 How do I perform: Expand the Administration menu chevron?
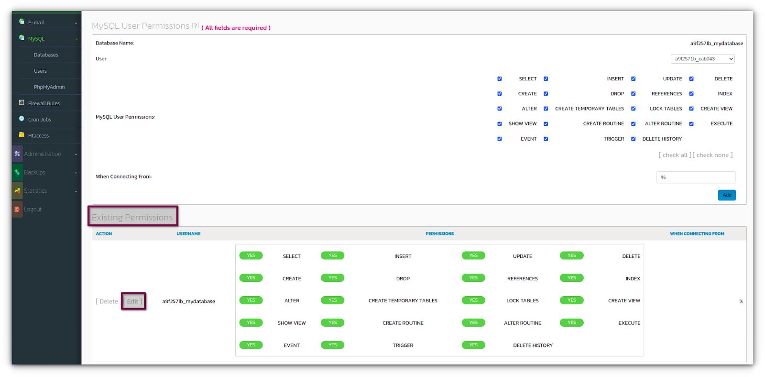pos(76,155)
